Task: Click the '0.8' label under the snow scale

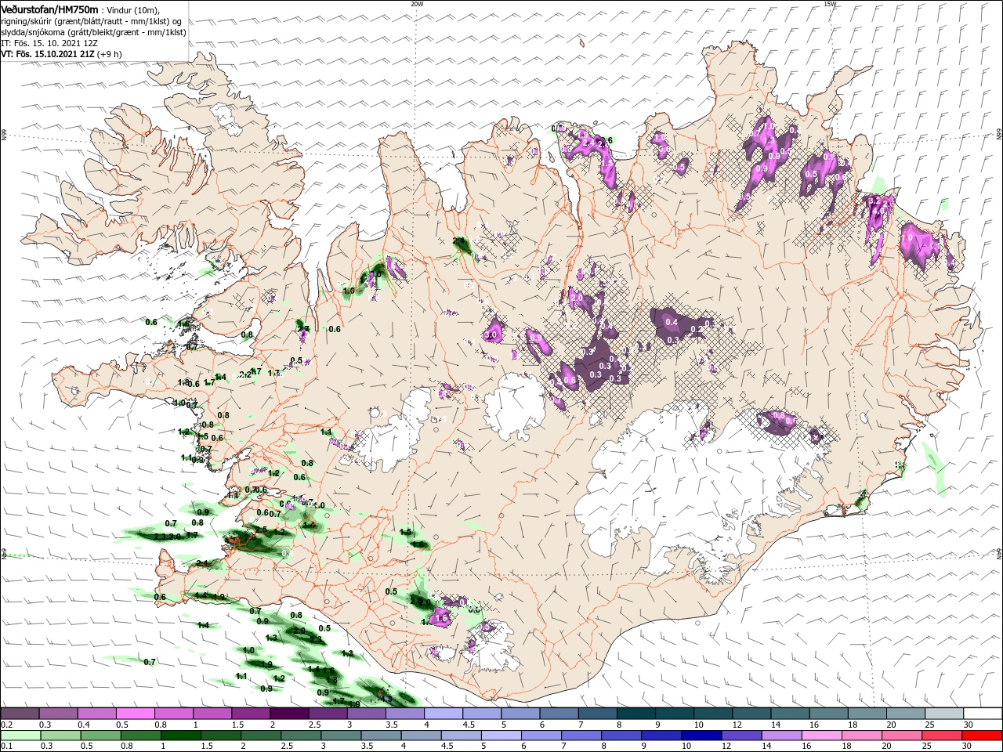Action: [x=160, y=725]
